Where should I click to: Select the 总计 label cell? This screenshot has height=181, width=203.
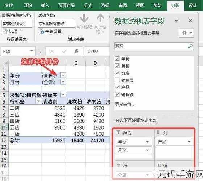pyautogui.click(x=25, y=140)
